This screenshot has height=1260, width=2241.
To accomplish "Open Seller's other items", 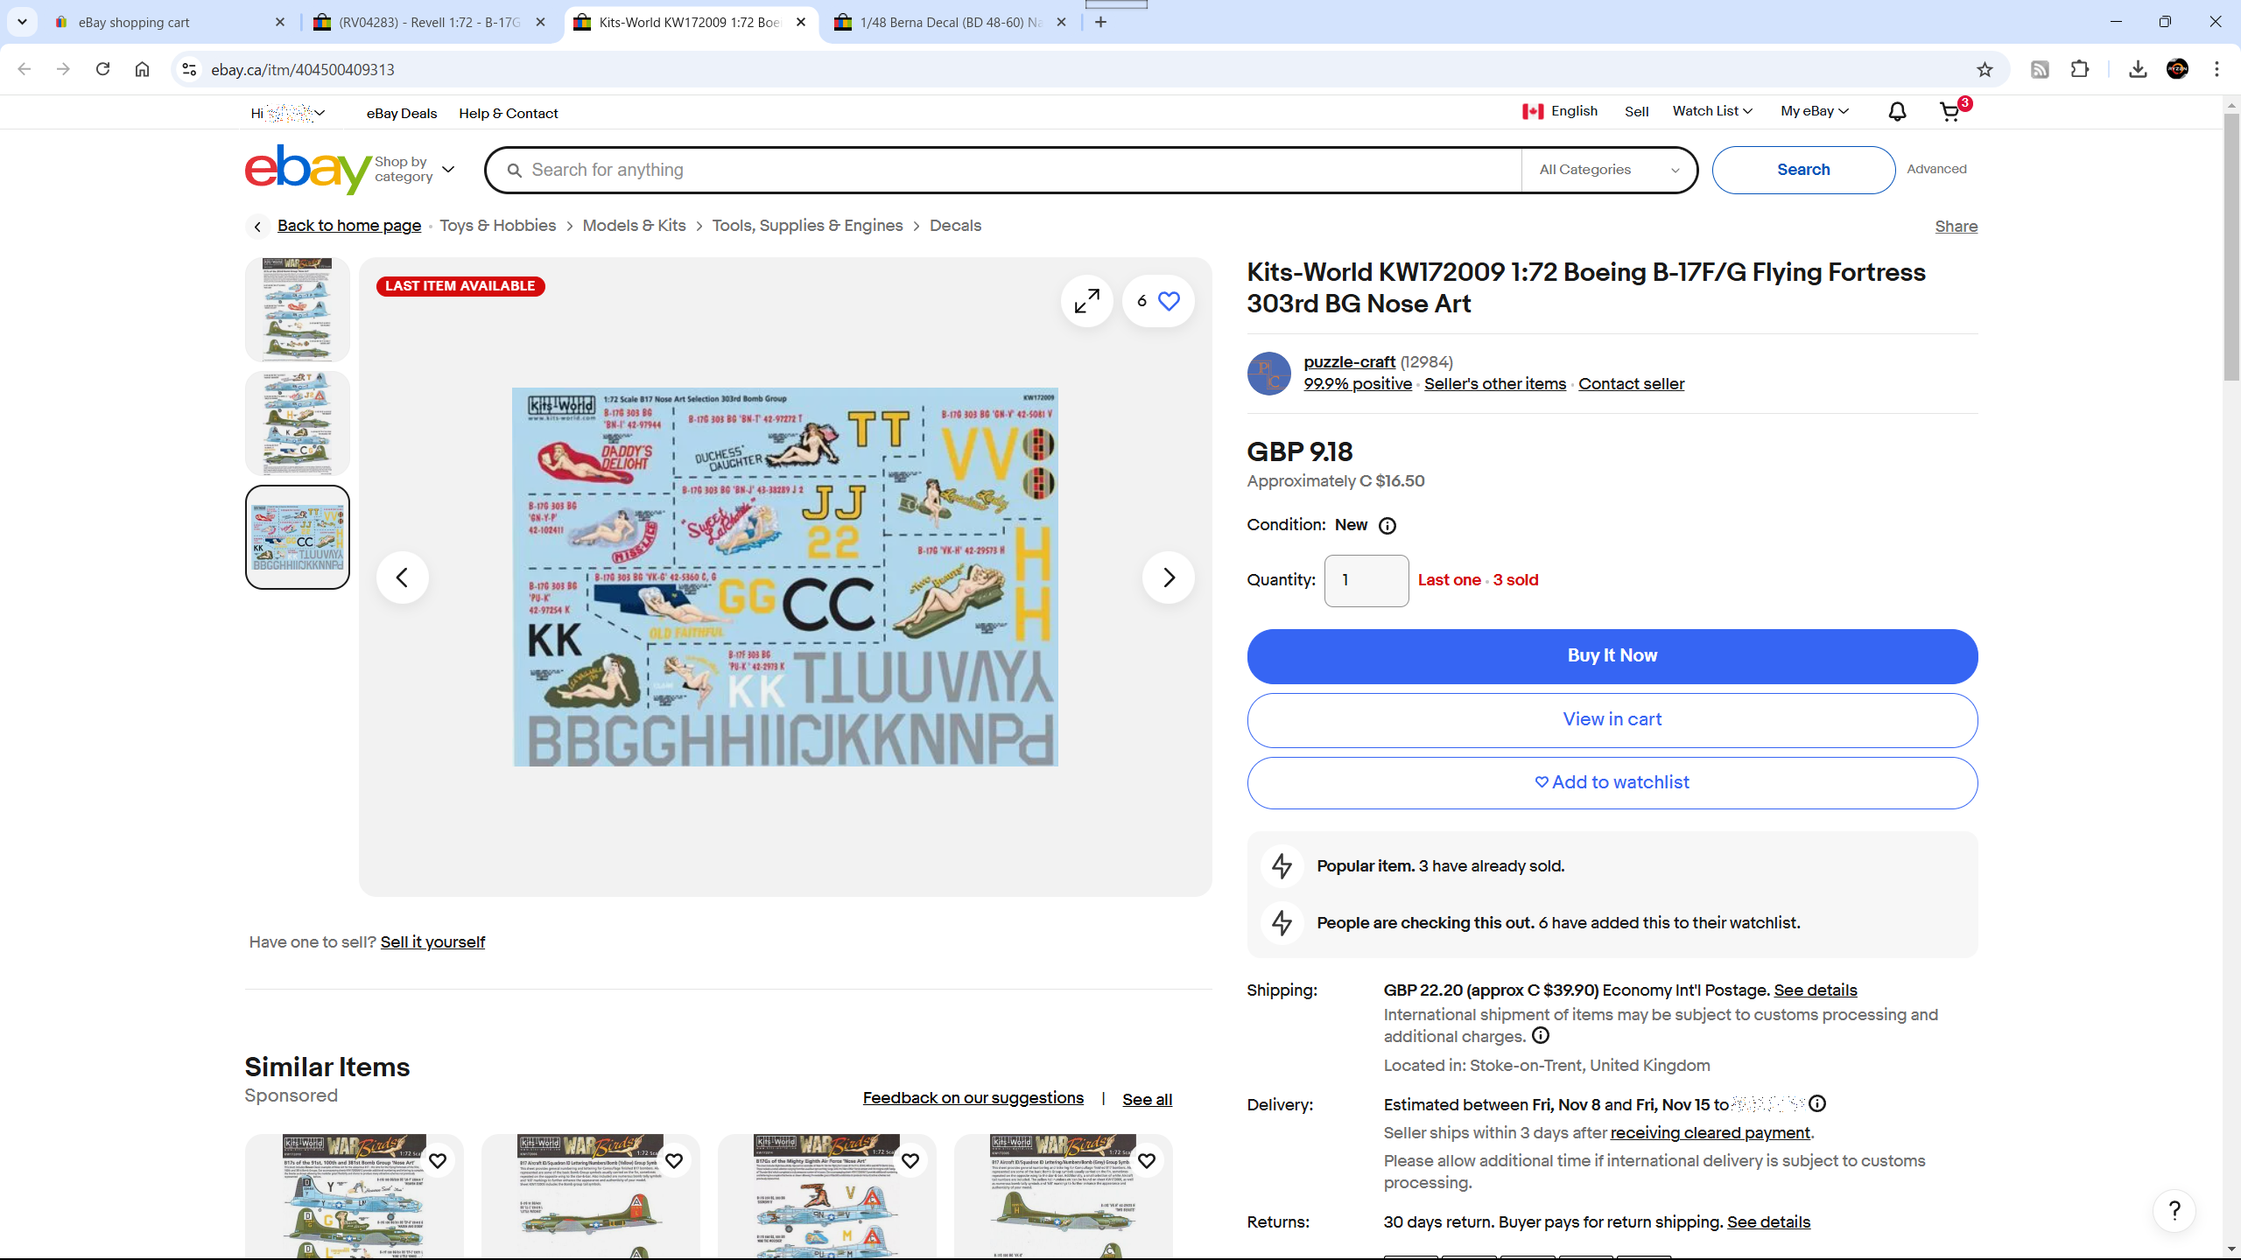I will click(1495, 384).
